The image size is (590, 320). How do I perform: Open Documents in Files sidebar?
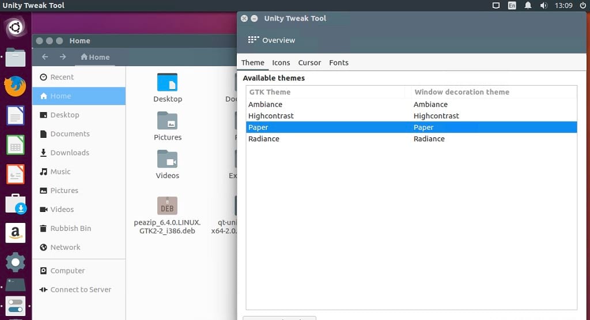coord(79,133)
